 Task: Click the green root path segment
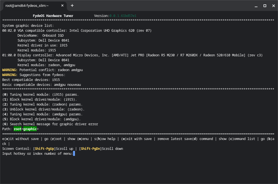click(18, 129)
